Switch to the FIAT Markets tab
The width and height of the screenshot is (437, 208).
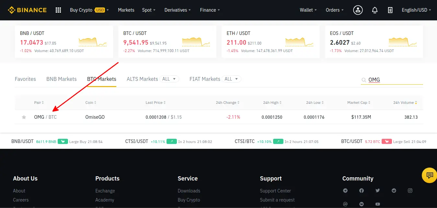pos(205,79)
